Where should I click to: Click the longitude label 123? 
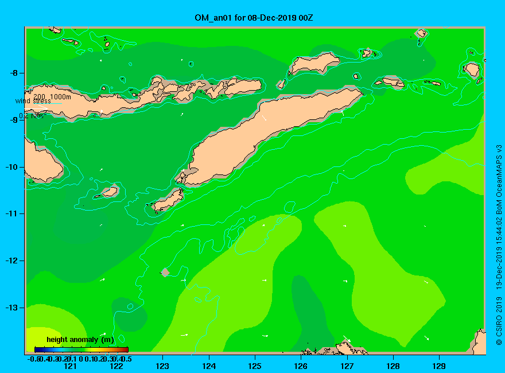tap(162, 366)
